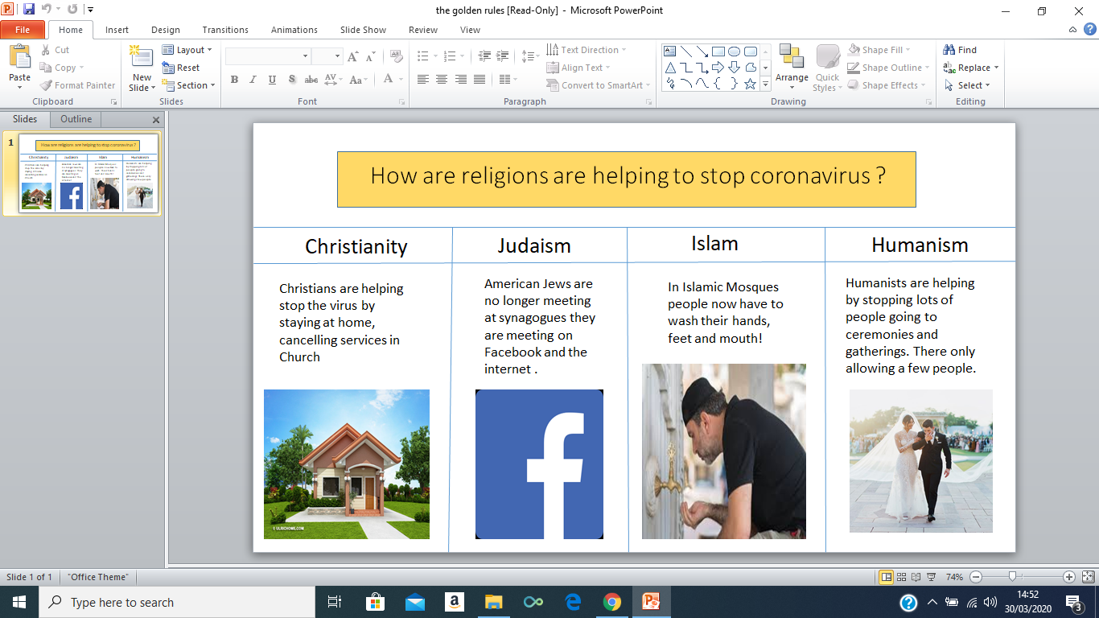
Task: Click the Text Direction button
Action: 586,50
